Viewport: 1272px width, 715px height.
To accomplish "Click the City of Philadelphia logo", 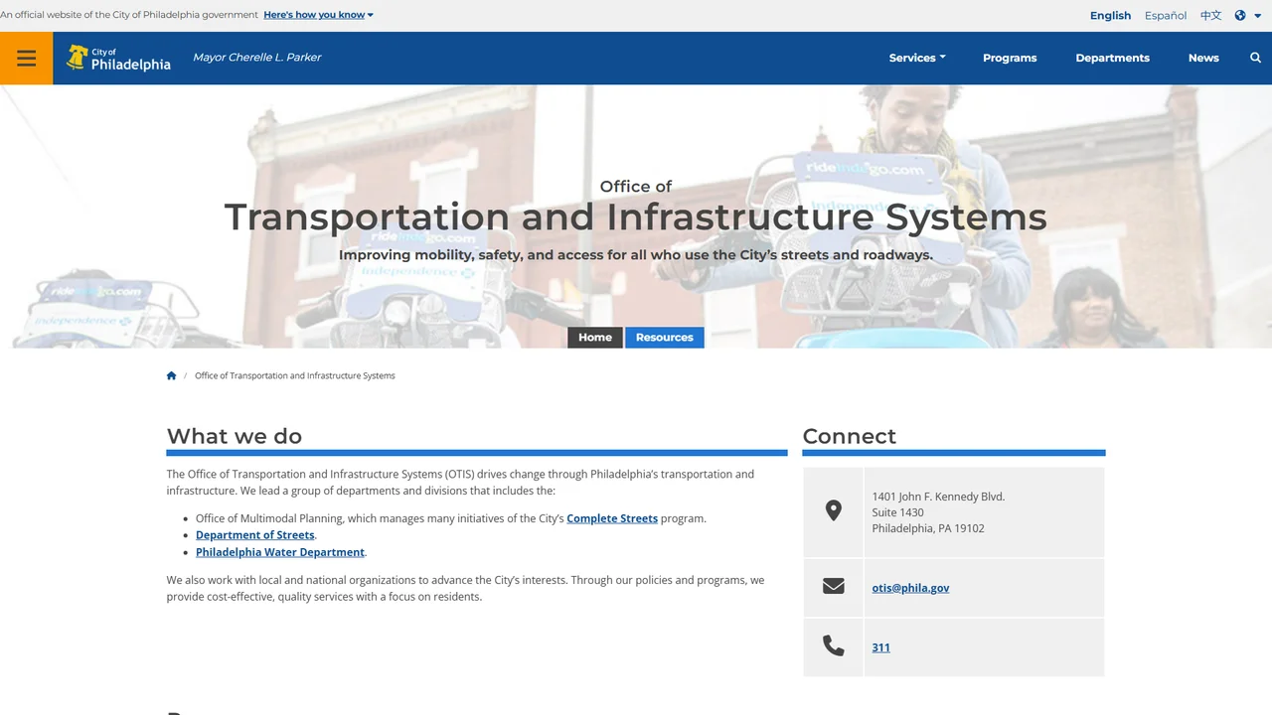I will 118,58.
